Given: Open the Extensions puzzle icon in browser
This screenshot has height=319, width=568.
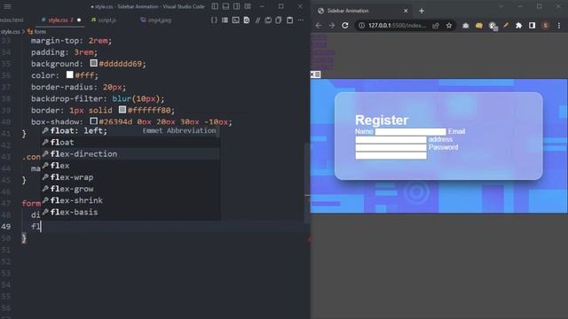Looking at the screenshot, I should tap(518, 26).
